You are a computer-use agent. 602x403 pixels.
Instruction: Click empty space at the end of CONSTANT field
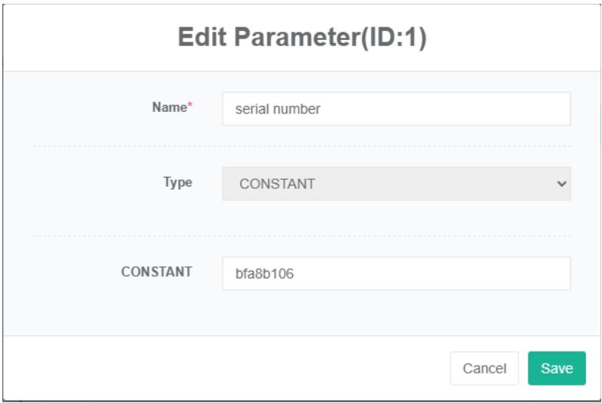click(x=492, y=274)
